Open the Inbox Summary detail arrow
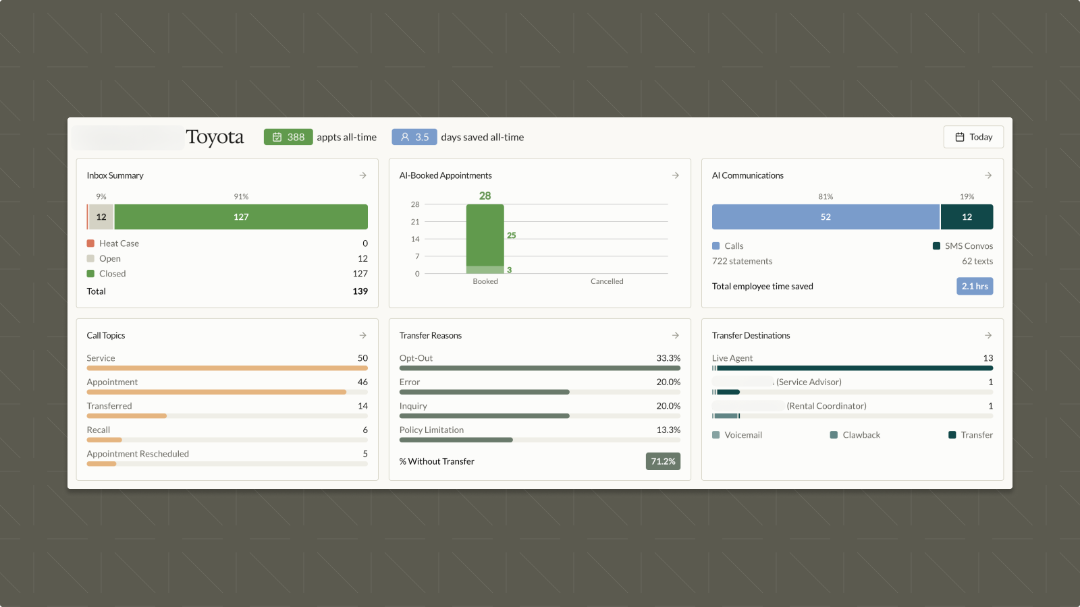The height and width of the screenshot is (607, 1080). point(362,175)
